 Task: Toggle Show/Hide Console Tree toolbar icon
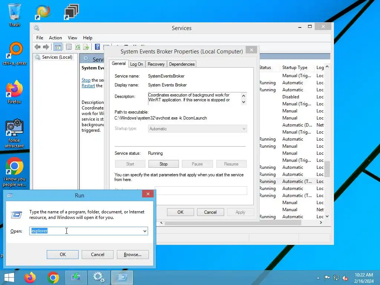58,47
